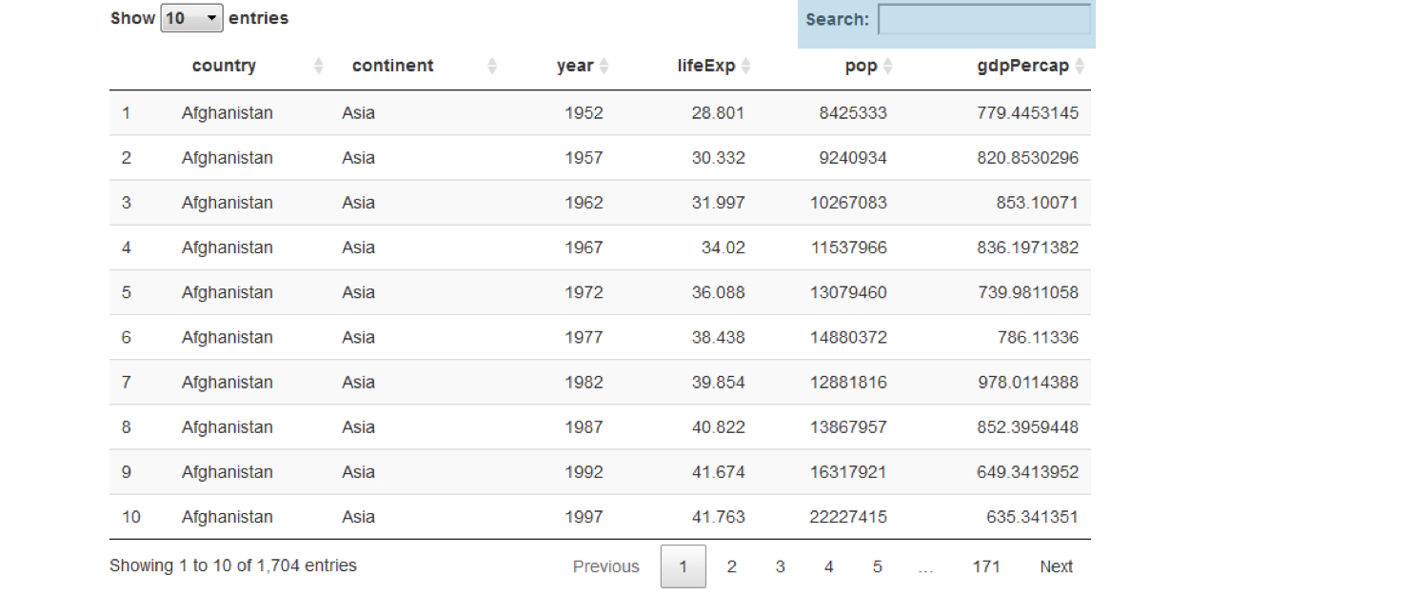Image resolution: width=1428 pixels, height=614 pixels.
Task: Go to the Previous page
Action: [x=606, y=566]
